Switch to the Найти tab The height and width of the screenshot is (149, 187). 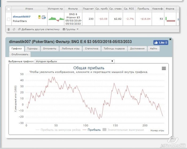point(154,49)
